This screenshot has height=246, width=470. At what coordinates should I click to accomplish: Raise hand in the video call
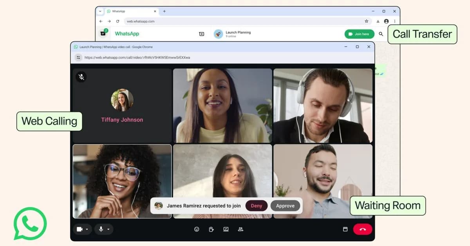[x=211, y=229]
